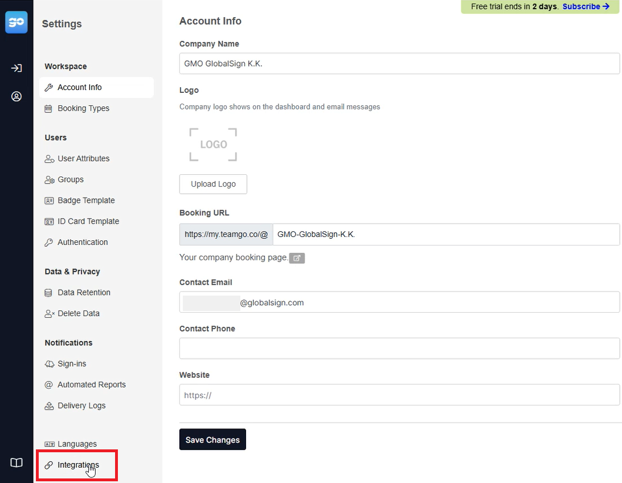Open the book documentation icon

pyautogui.click(x=17, y=462)
